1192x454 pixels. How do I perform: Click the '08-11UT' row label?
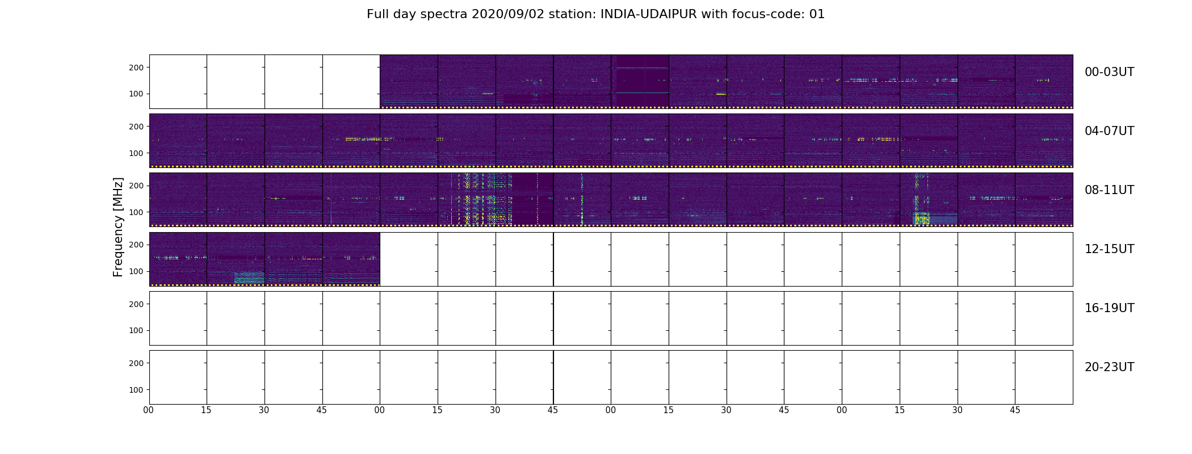tap(1109, 190)
